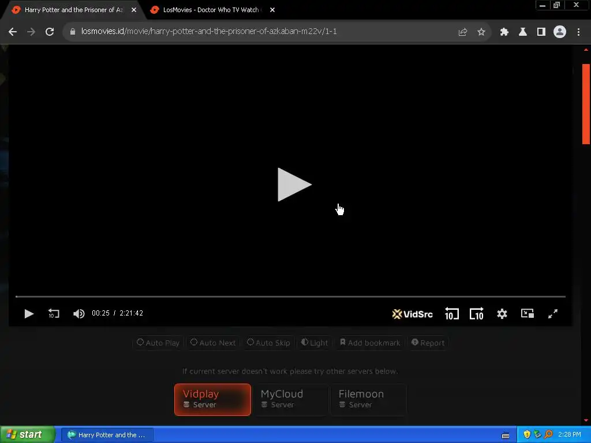Open the Windows Start menu
Image resolution: width=591 pixels, height=443 pixels.
tap(28, 434)
